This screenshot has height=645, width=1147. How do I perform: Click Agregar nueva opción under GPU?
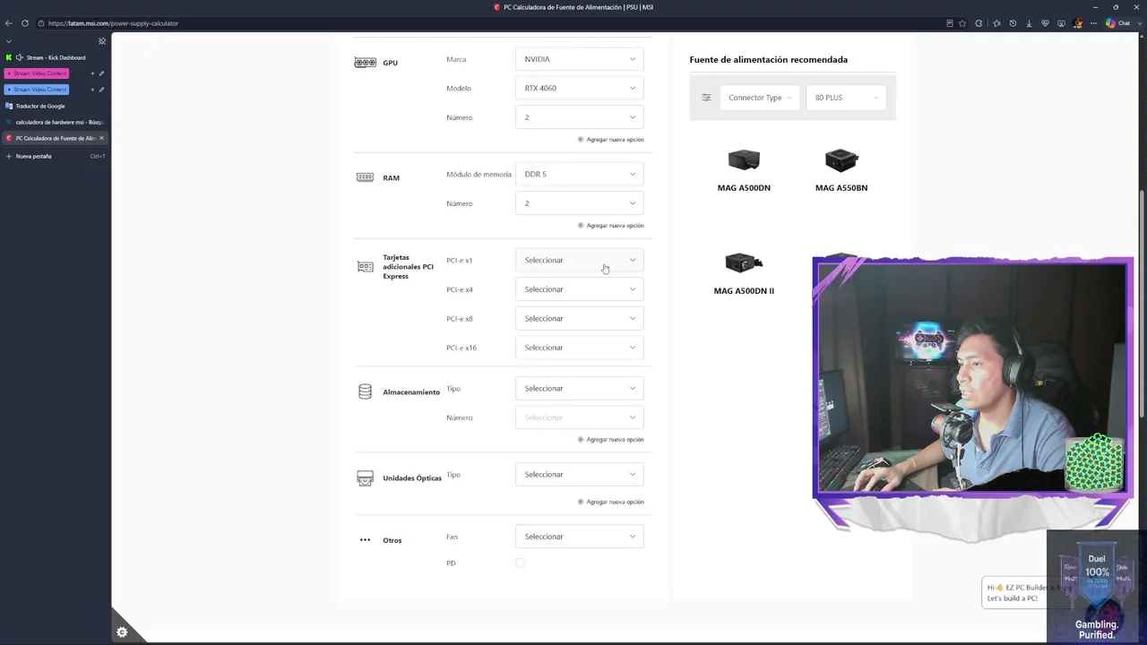point(610,139)
